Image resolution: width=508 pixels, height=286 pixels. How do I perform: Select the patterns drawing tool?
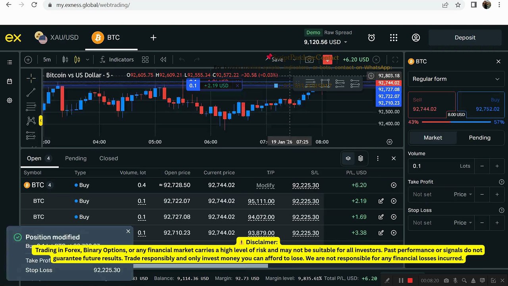coord(31,121)
